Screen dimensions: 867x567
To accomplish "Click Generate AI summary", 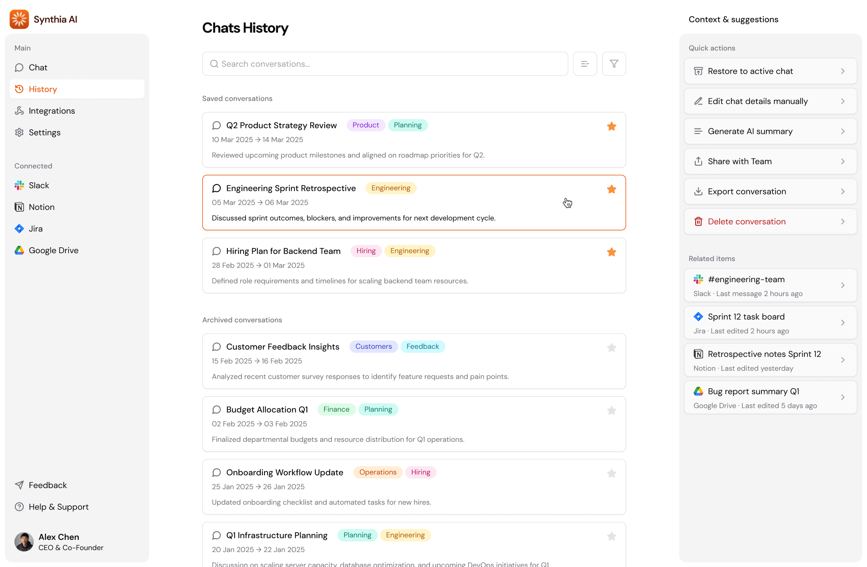I will click(750, 131).
